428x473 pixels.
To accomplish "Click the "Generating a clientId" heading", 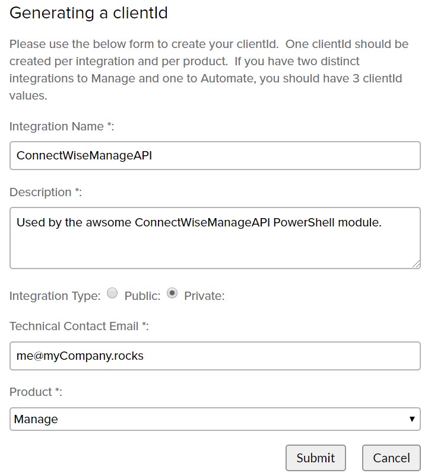I will click(89, 13).
